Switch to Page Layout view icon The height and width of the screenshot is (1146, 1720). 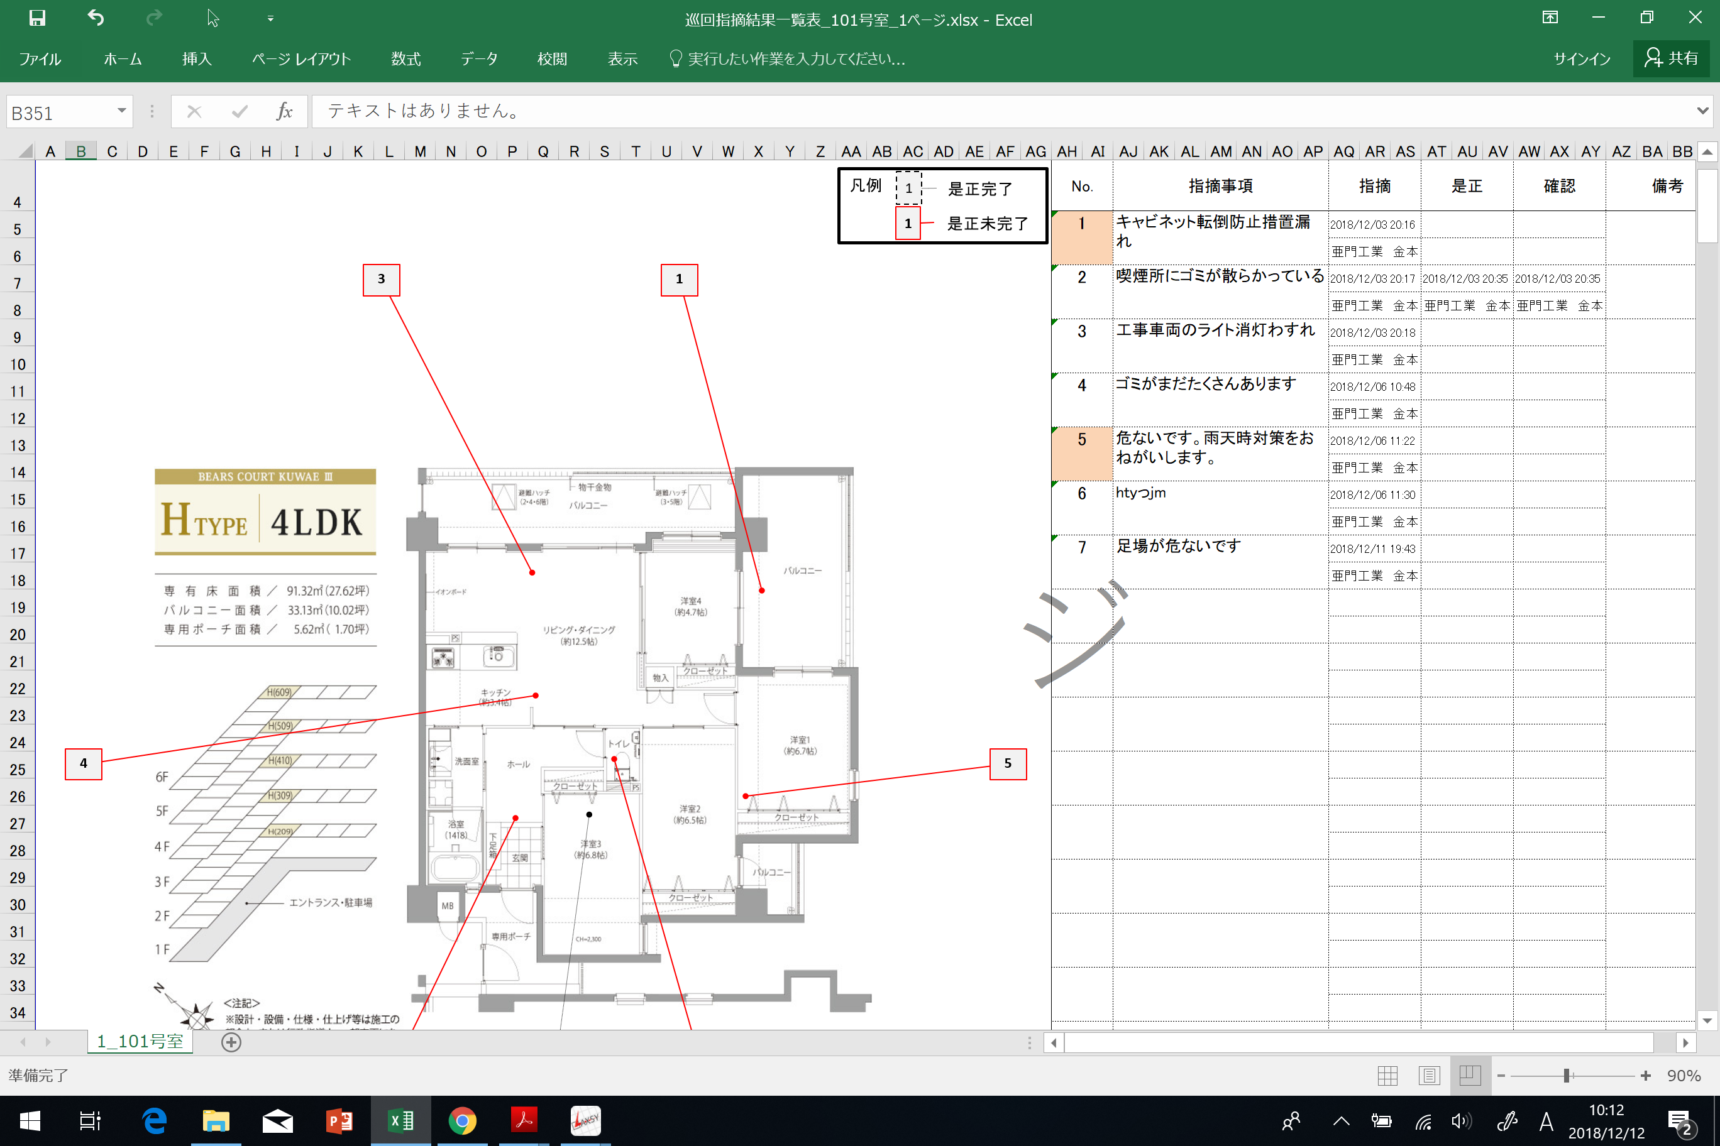click(1429, 1076)
